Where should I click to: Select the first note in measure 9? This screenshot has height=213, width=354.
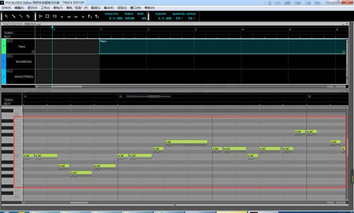pos(29,155)
